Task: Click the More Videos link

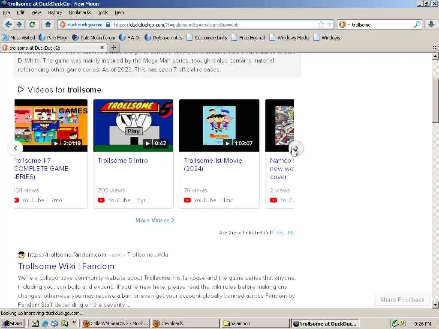Action: [x=155, y=220]
